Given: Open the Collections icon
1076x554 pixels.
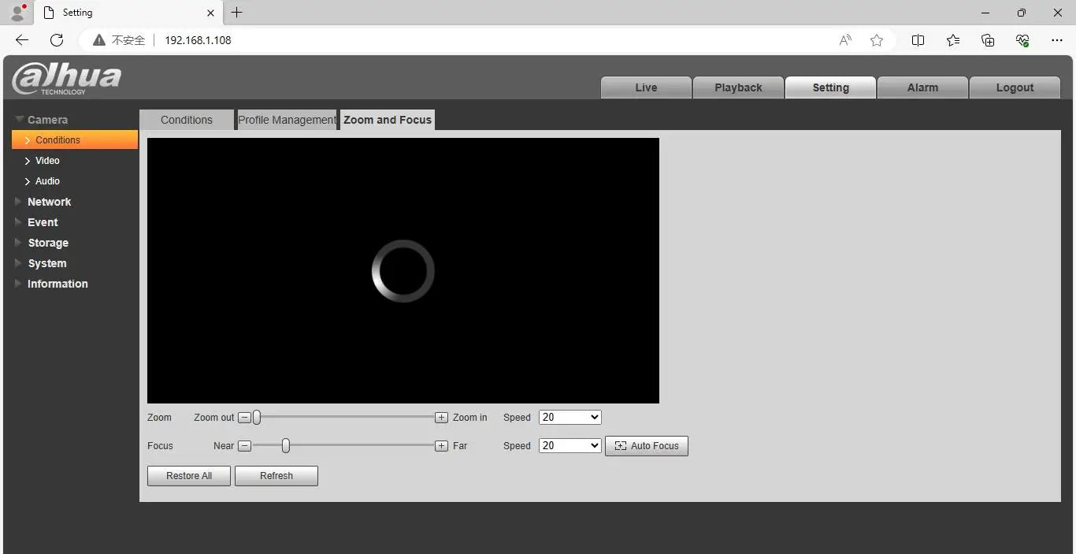Looking at the screenshot, I should pyautogui.click(x=988, y=40).
